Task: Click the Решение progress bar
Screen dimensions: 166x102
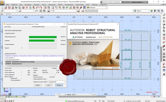Action: pos(43,41)
